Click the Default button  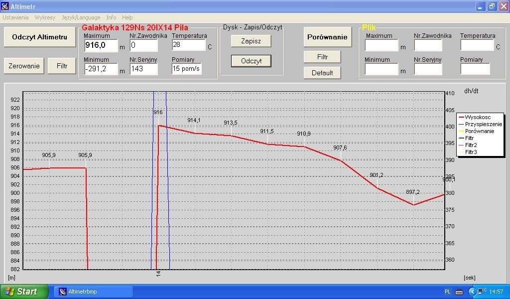pos(322,73)
